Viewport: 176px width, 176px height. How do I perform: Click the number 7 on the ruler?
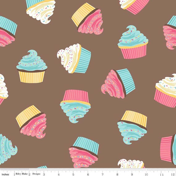[103, 174]
